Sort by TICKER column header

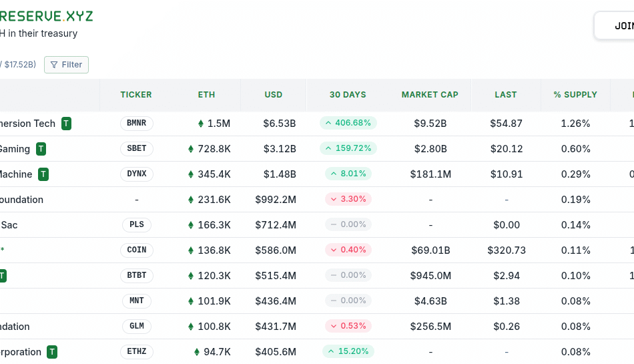click(136, 95)
